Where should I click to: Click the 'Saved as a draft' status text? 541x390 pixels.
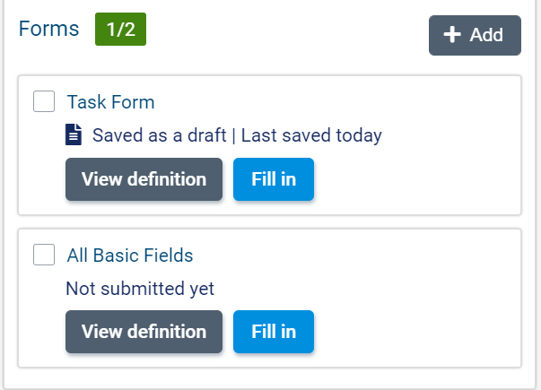click(x=157, y=136)
